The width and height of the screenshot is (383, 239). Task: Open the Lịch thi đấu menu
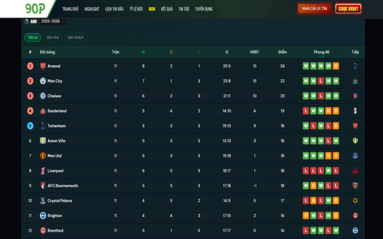114,9
